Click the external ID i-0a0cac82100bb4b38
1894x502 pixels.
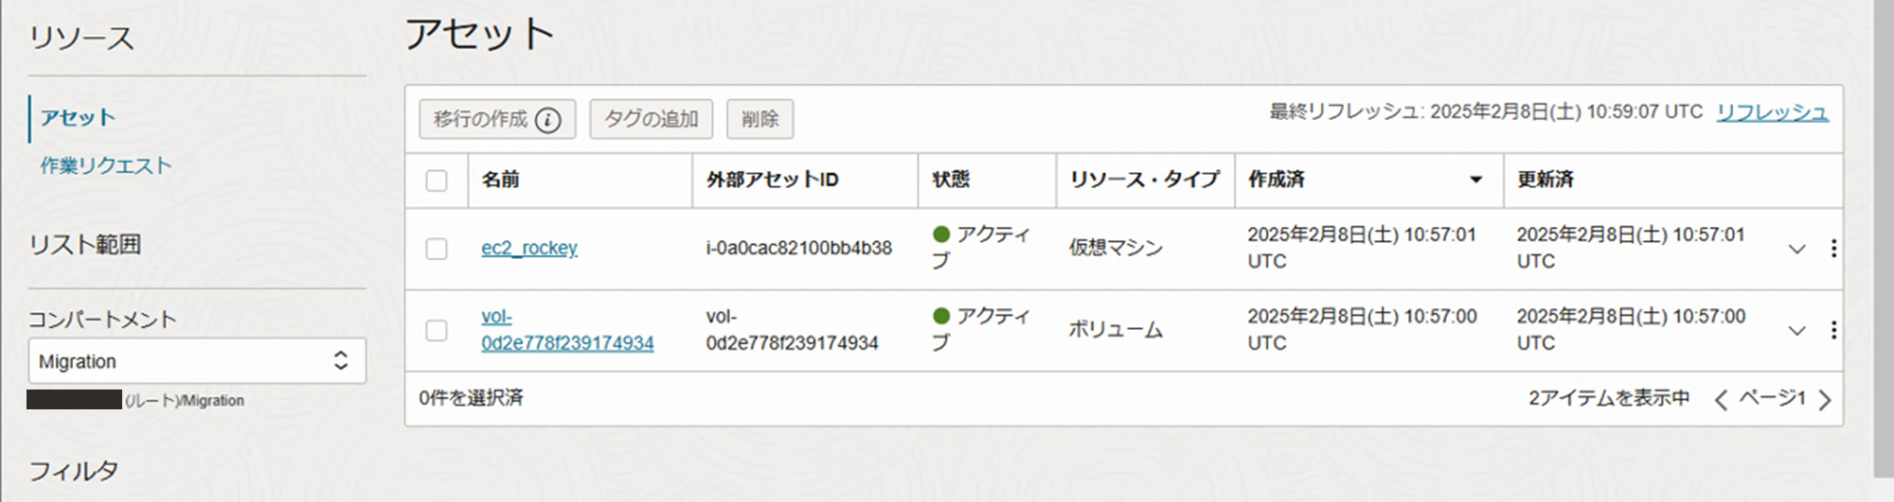click(x=798, y=248)
